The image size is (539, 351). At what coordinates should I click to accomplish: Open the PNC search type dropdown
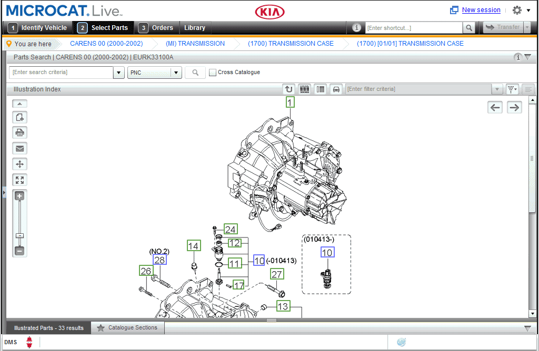pyautogui.click(x=176, y=73)
